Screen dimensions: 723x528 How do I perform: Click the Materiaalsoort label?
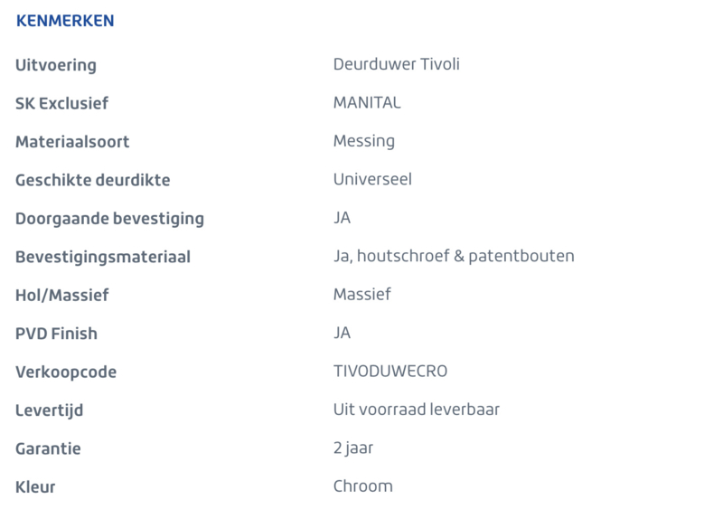[x=72, y=142]
